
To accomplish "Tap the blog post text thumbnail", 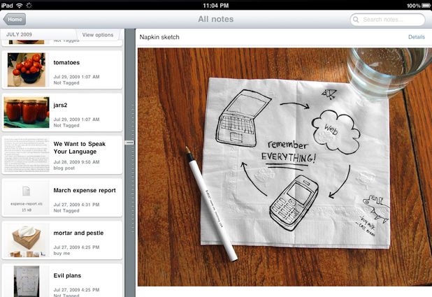I will (x=27, y=155).
